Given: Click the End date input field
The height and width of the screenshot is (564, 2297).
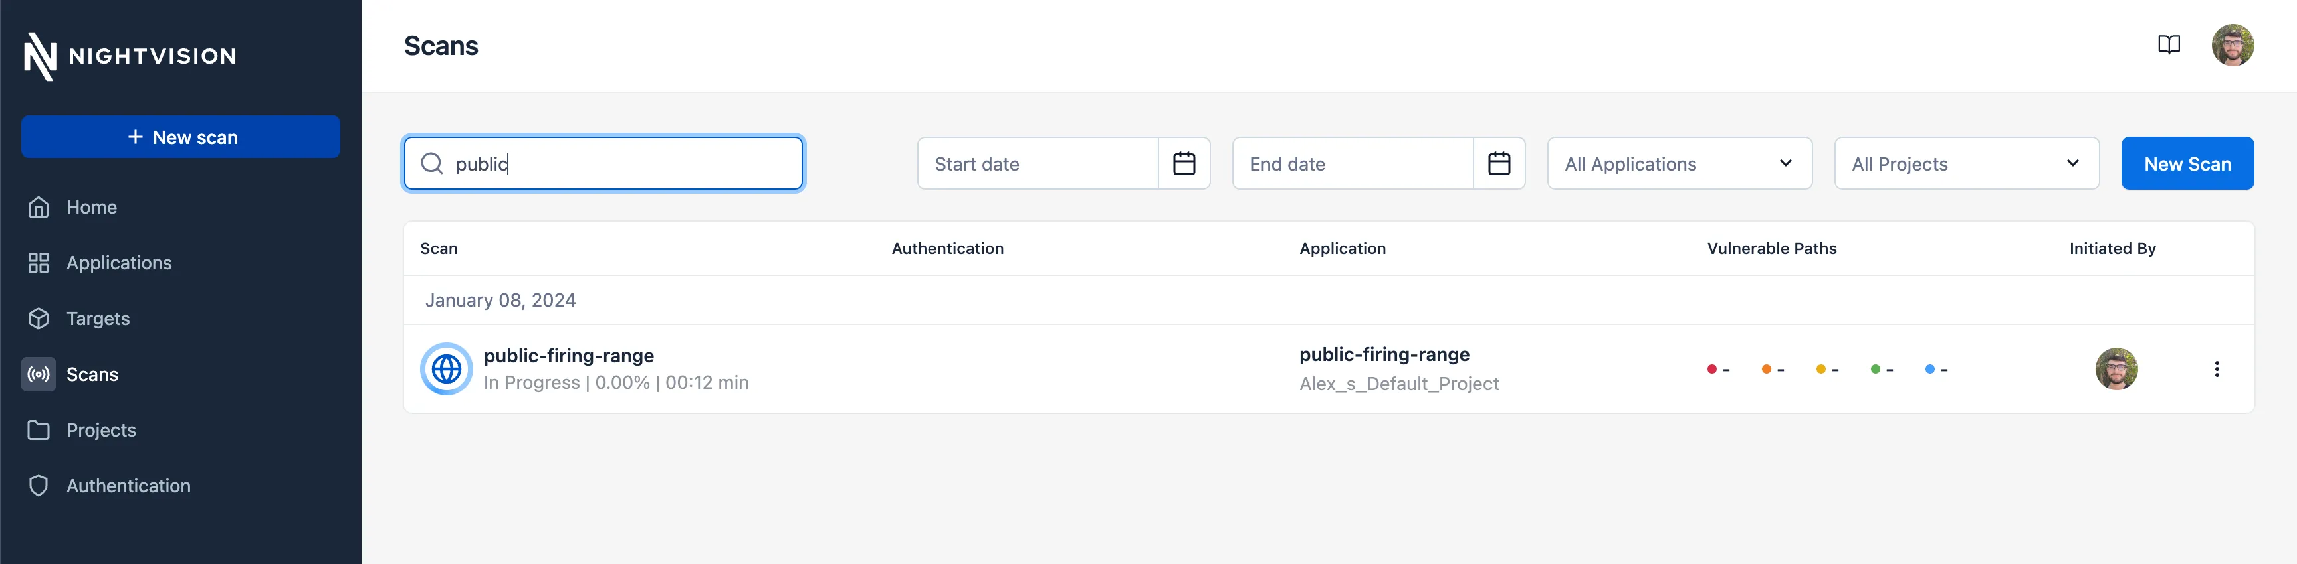Looking at the screenshot, I should click(x=1353, y=164).
